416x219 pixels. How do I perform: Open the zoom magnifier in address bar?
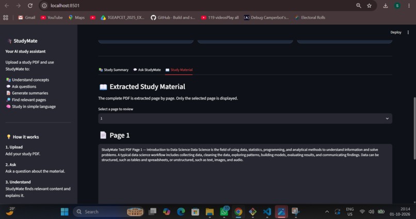(x=359, y=6)
